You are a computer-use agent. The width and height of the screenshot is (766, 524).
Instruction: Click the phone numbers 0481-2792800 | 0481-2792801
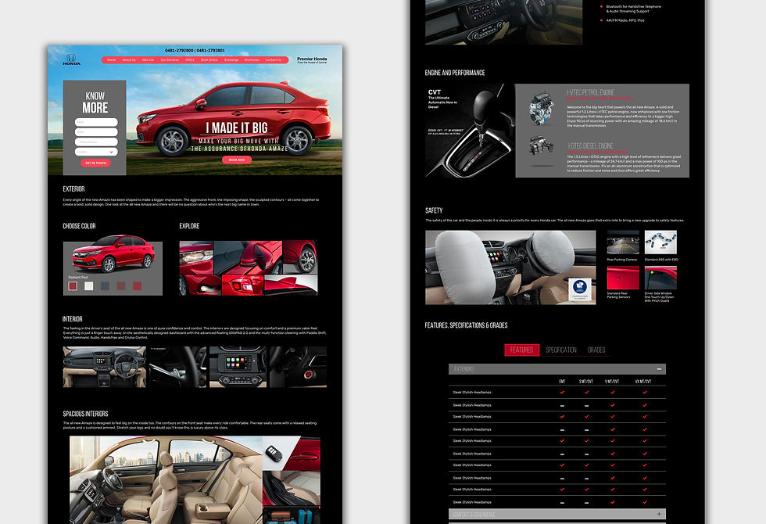(195, 50)
